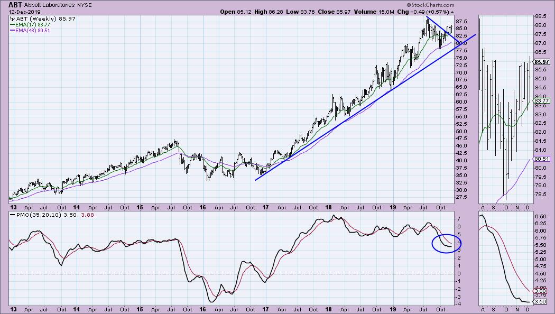Click the ABT ticker symbol in the title
The height and width of the screenshot is (314, 555).
(x=15, y=5)
